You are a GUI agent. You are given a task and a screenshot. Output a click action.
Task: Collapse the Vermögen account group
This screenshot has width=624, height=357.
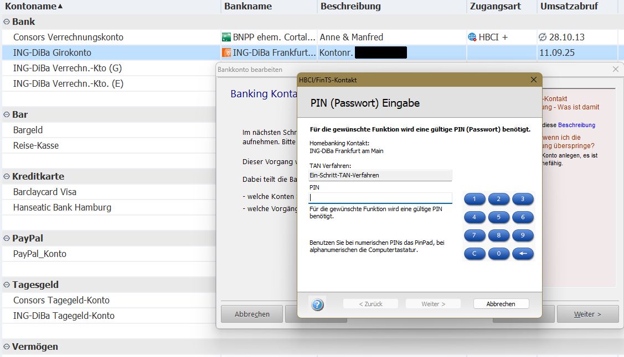pos(7,347)
